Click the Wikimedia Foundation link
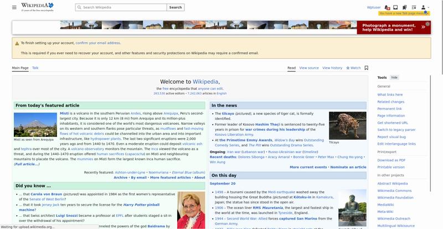Image resolution: width=443 pixels, height=229 pixels. click(395, 197)
